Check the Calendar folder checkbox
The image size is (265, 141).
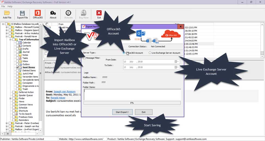point(17,43)
